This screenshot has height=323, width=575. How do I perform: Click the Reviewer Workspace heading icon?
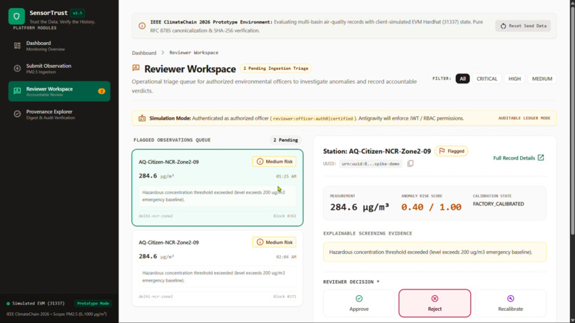136,68
